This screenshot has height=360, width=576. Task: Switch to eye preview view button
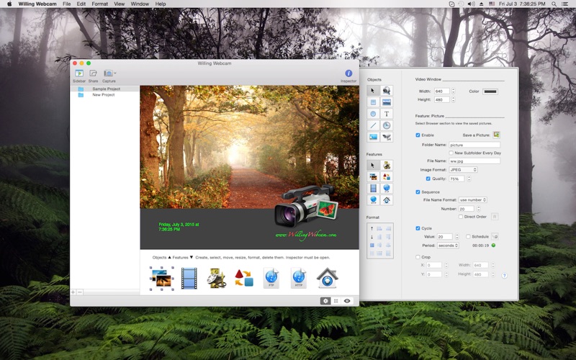pyautogui.click(x=347, y=301)
